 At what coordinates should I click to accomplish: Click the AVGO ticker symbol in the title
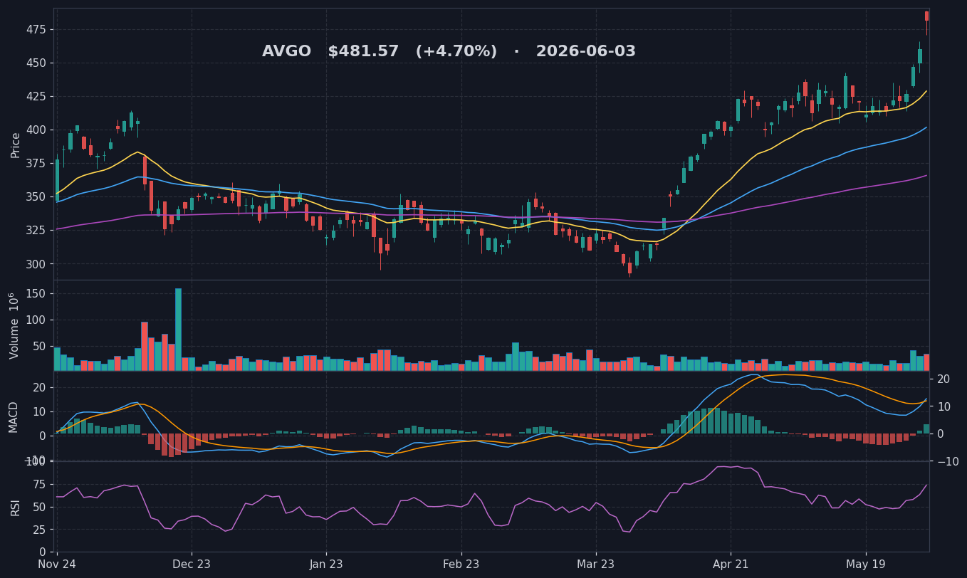point(286,52)
